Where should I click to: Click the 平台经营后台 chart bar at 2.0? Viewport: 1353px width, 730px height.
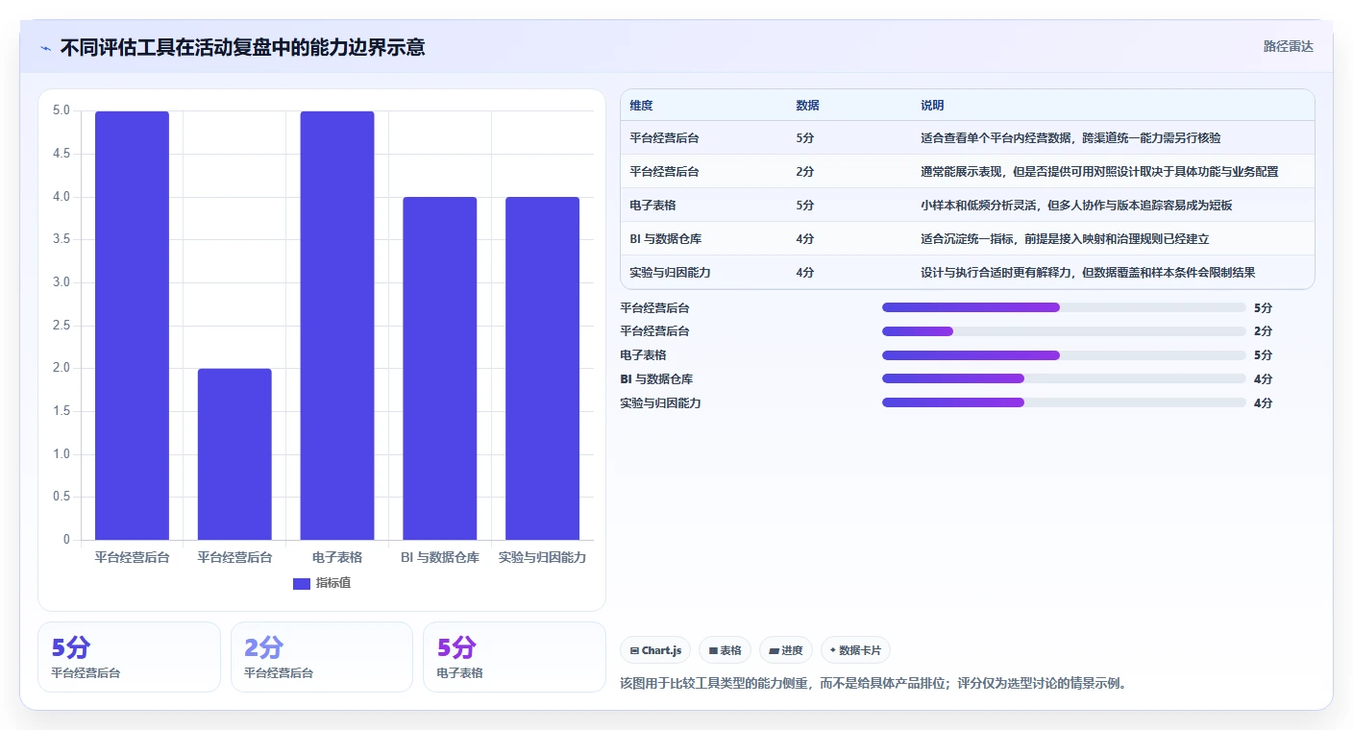234,454
